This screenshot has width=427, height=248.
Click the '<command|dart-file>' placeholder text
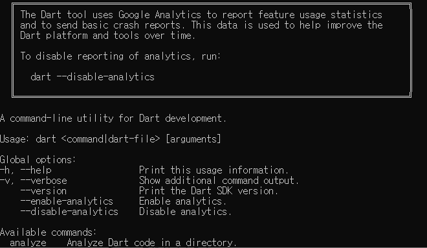[x=111, y=139]
